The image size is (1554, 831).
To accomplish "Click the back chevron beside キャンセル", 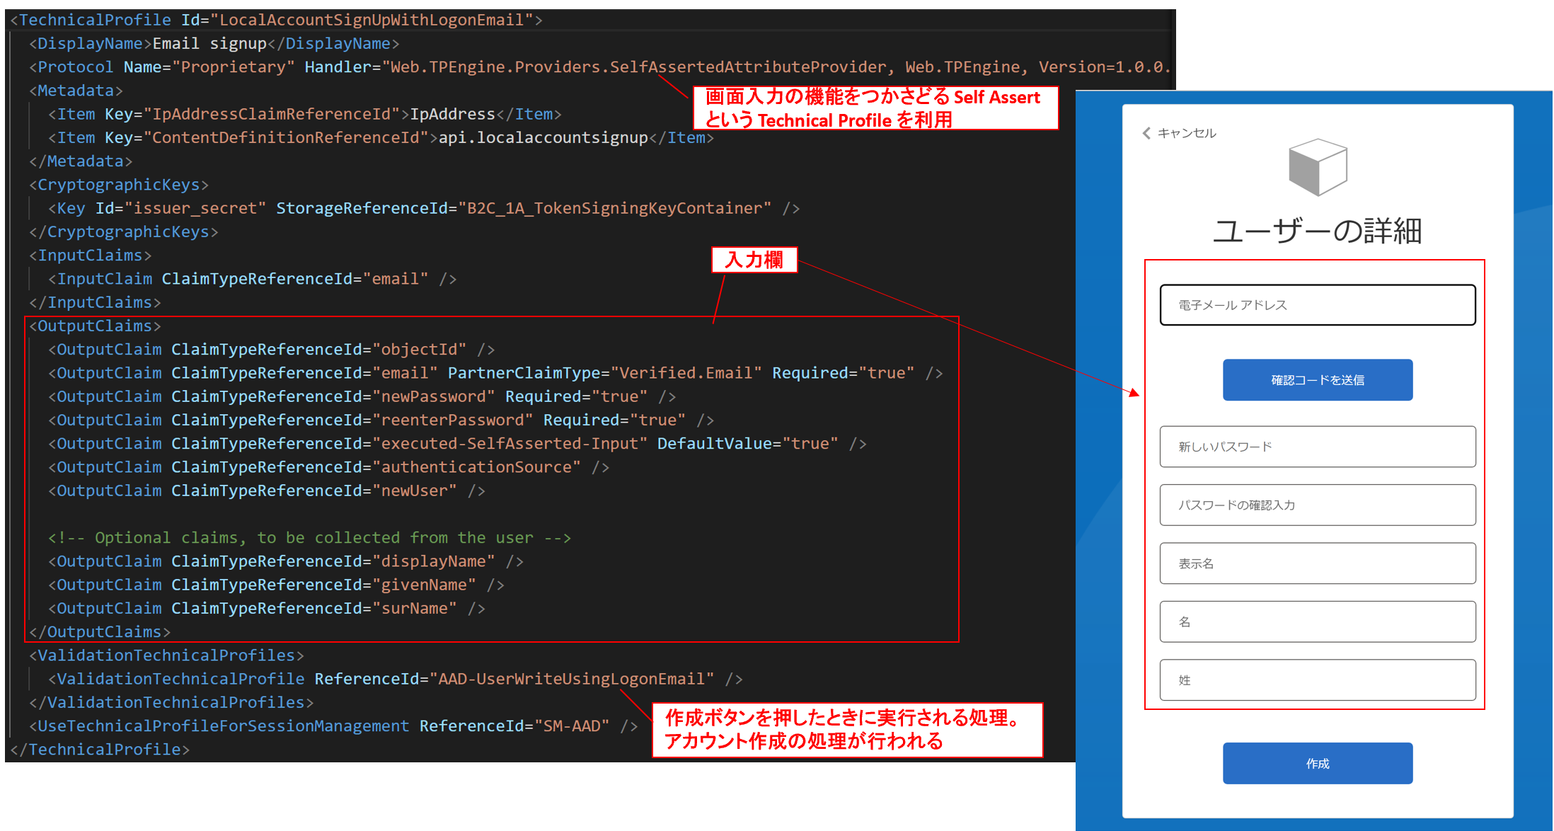I will coord(1146,133).
